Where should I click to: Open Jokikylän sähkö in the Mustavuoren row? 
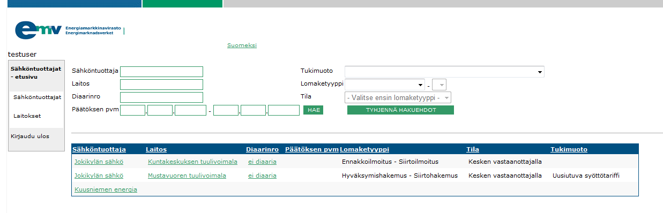(x=99, y=176)
